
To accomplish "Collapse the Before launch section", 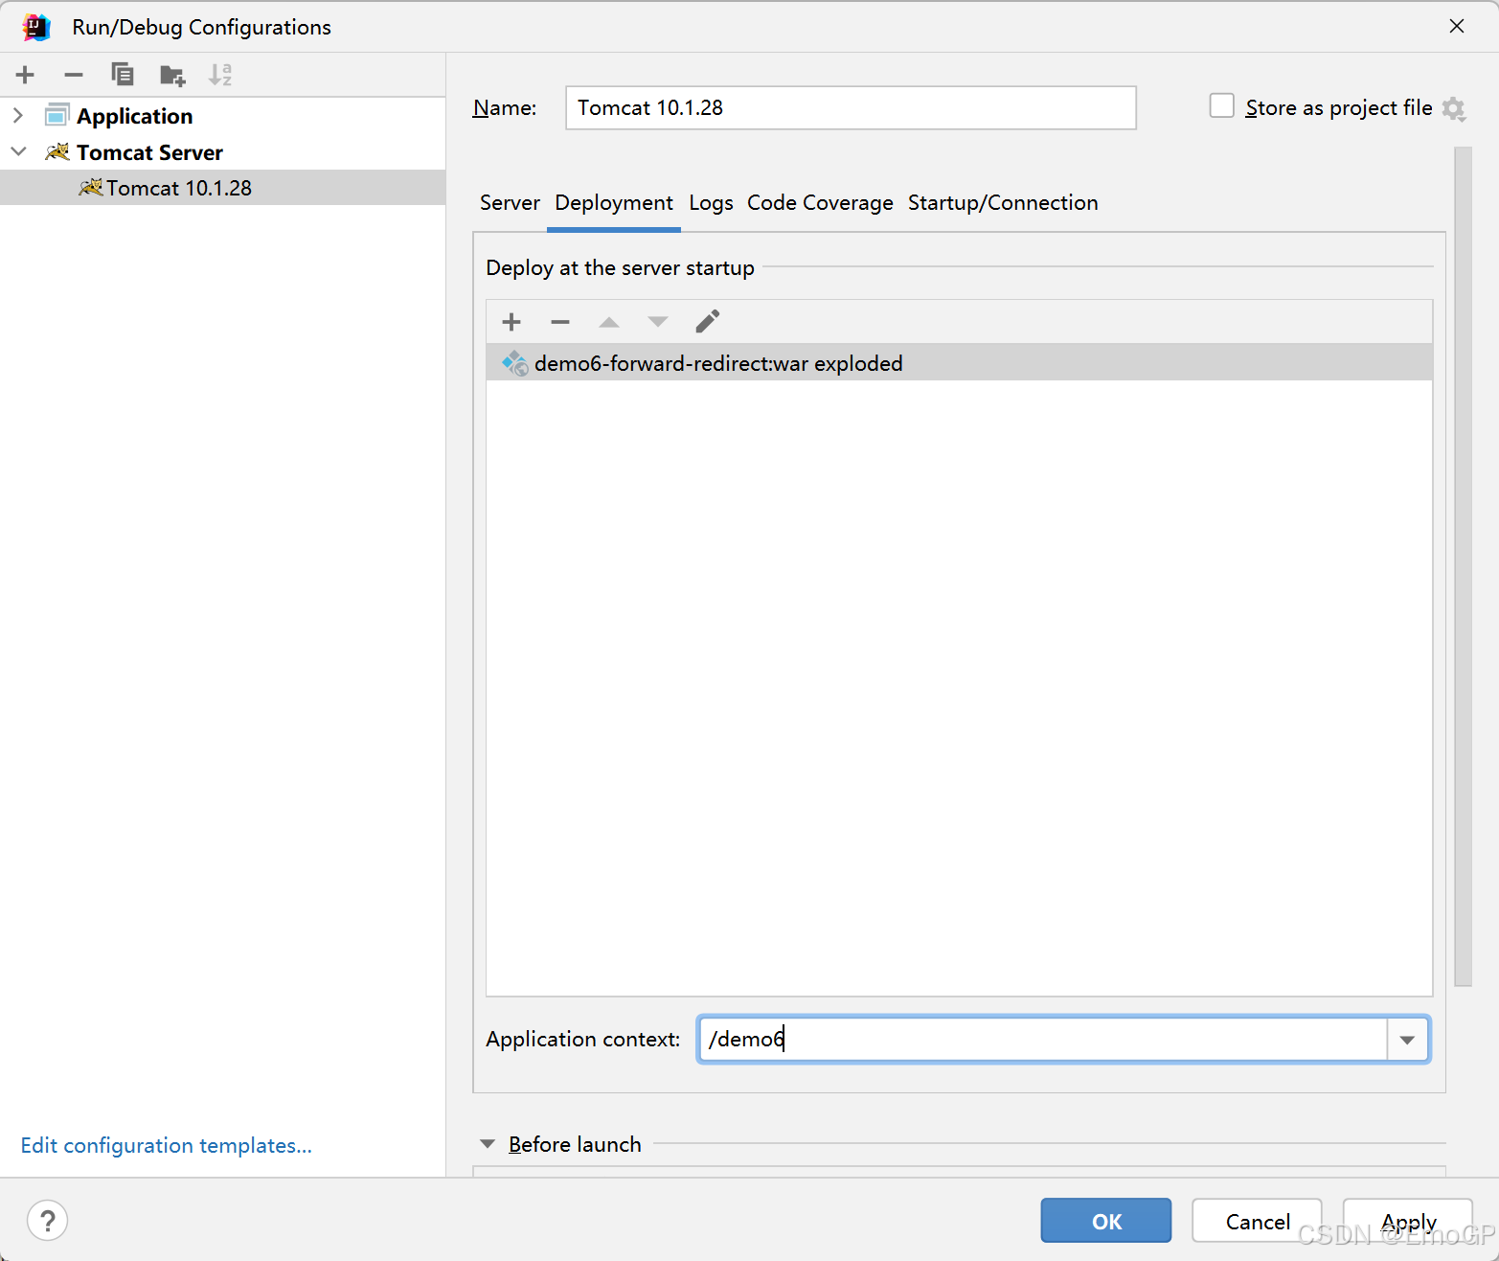I will (488, 1144).
